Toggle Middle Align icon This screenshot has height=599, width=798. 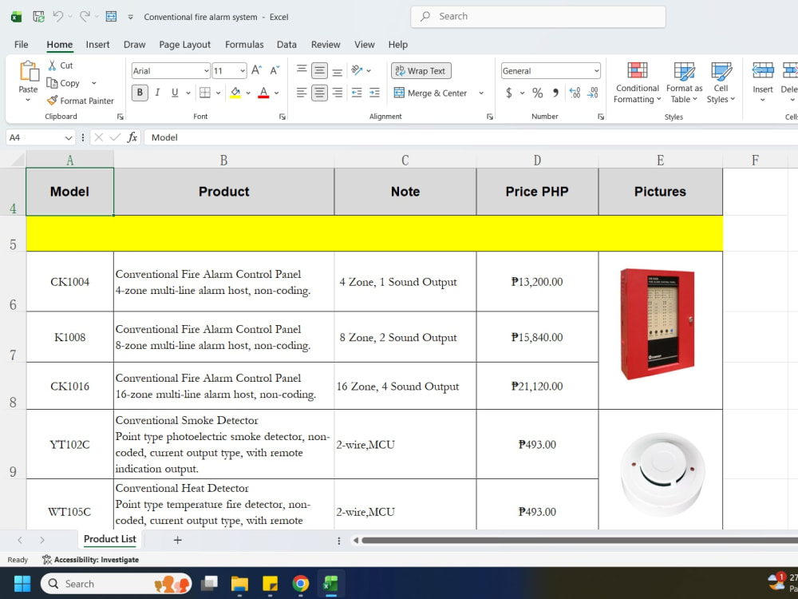pyautogui.click(x=320, y=70)
